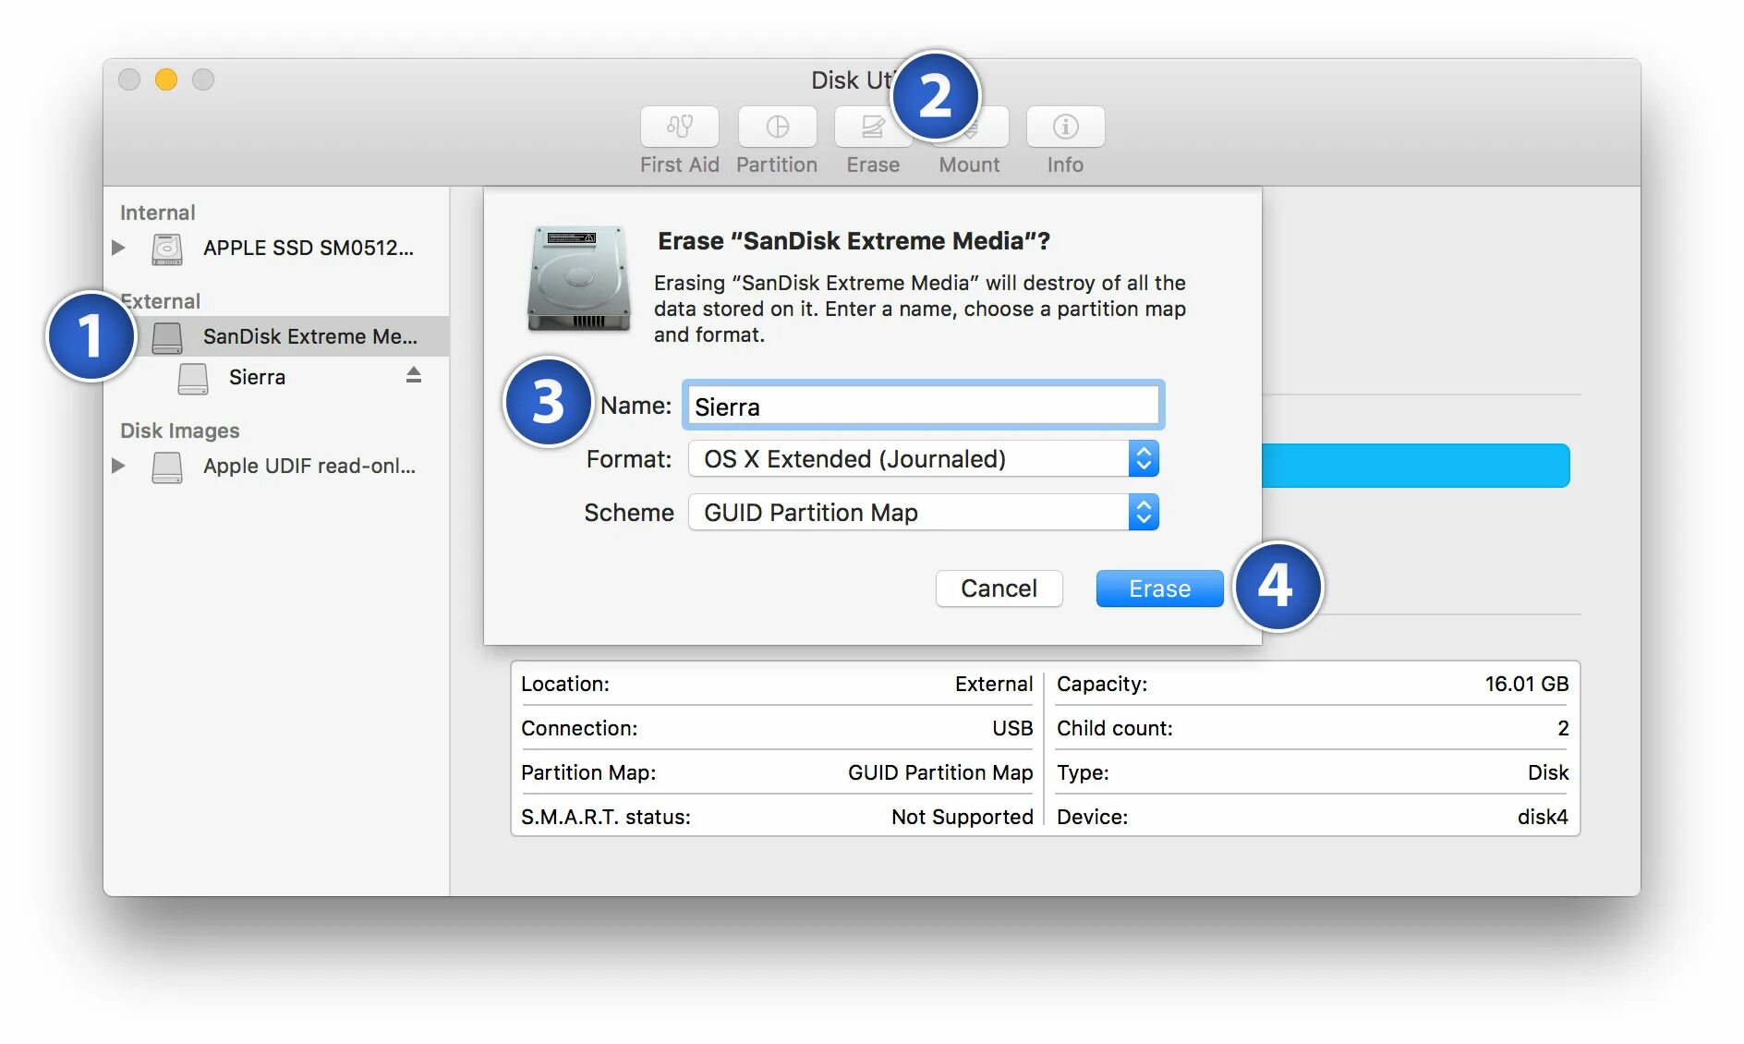This screenshot has height=1044, width=1744.
Task: Confirm with the blue Erase button
Action: (x=1159, y=589)
